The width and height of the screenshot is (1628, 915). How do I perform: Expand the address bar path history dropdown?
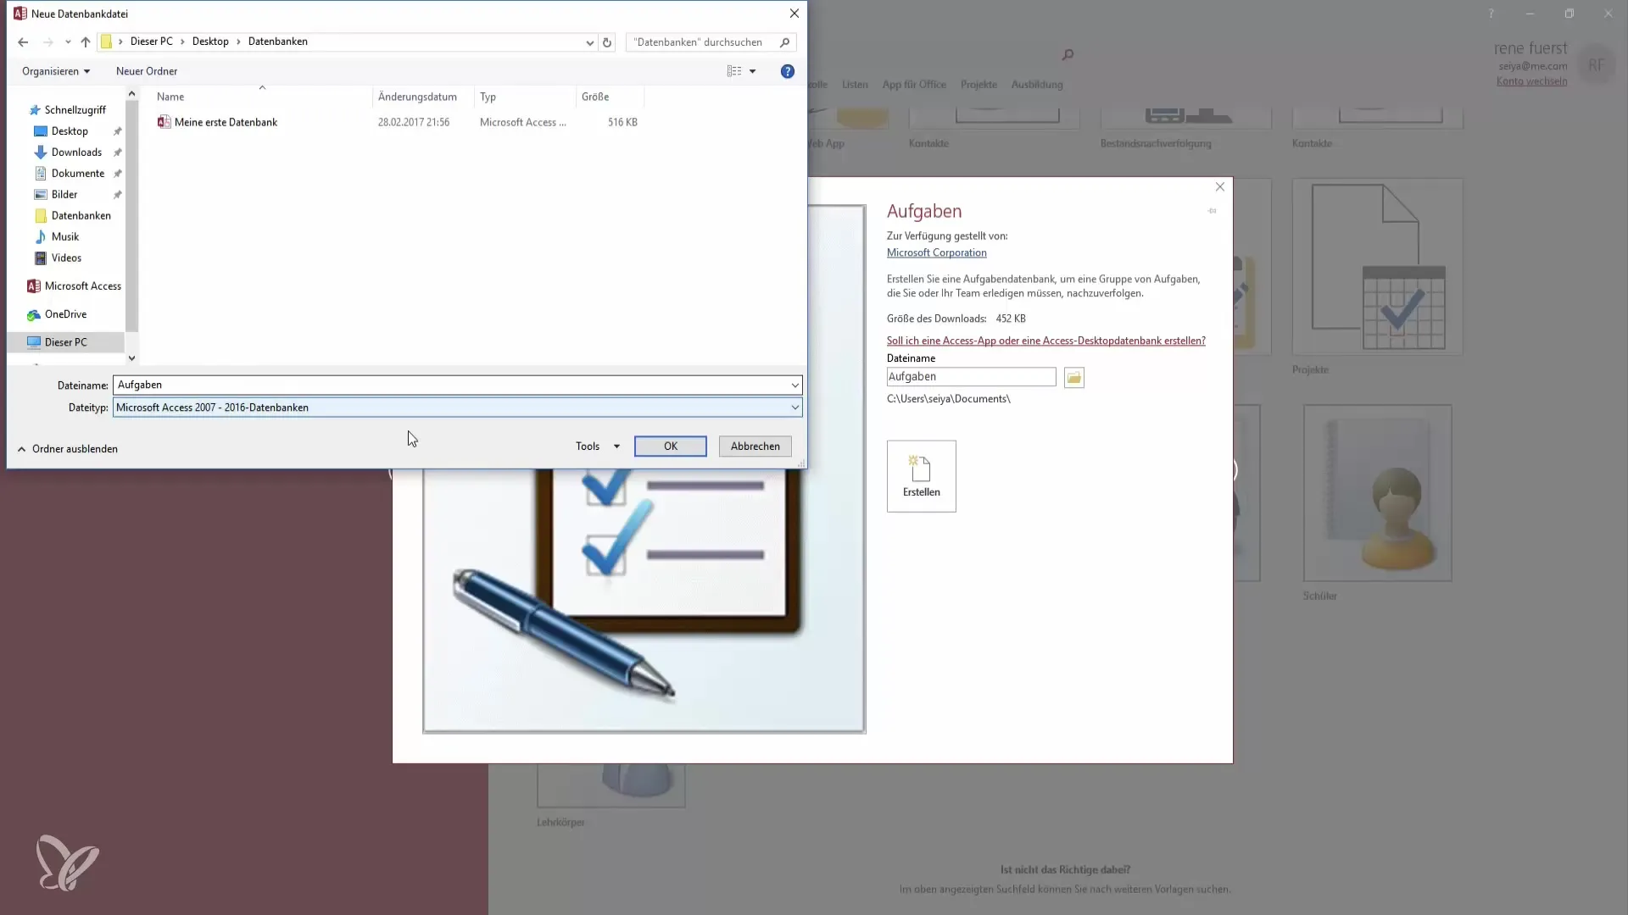click(x=589, y=42)
